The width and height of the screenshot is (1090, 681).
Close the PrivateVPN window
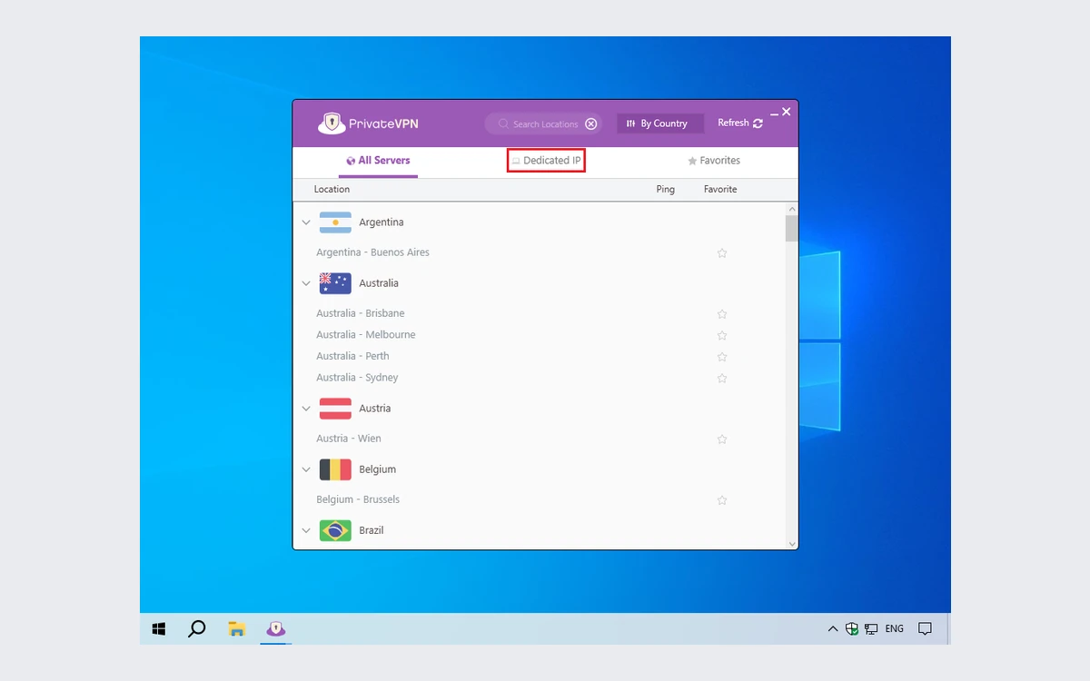787,112
